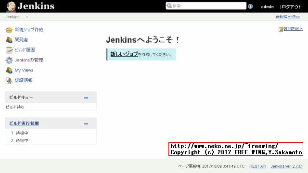Click 新しいジョブ link in welcome box
Image resolution: width=308 pixels, height=173 pixels.
coord(124,54)
